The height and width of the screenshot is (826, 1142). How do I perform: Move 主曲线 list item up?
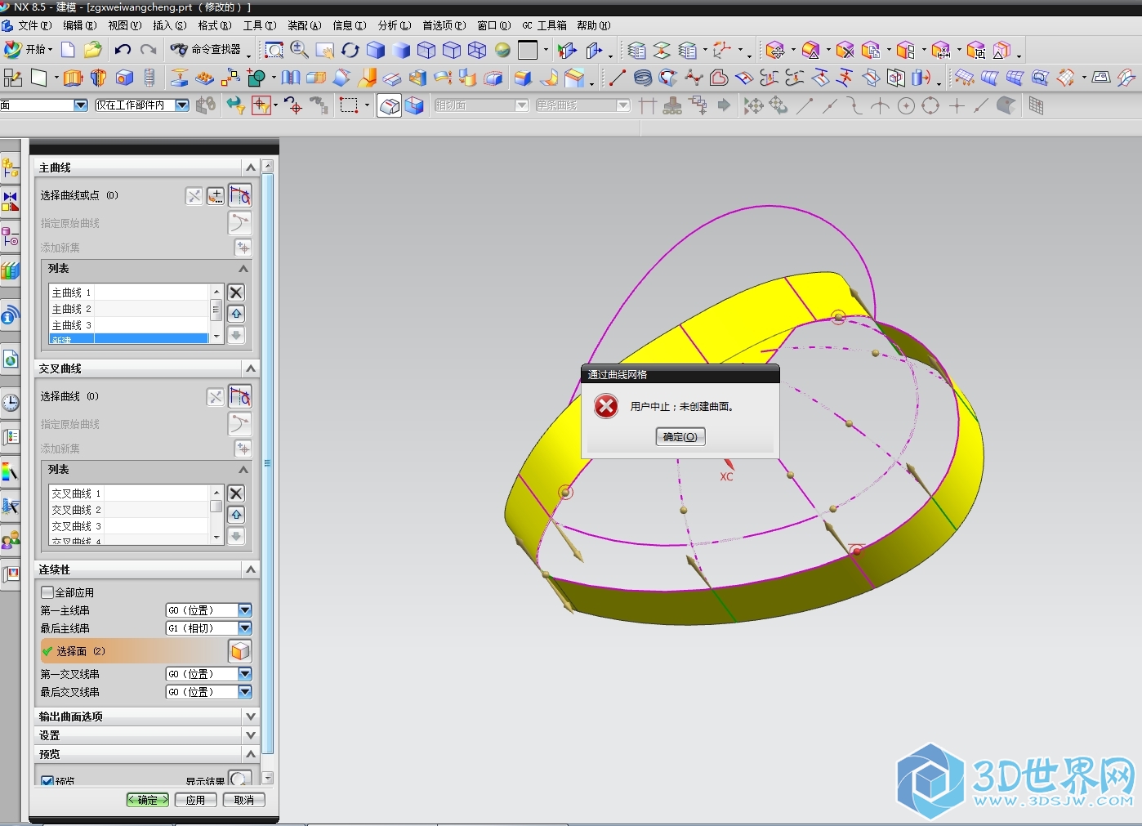(236, 314)
